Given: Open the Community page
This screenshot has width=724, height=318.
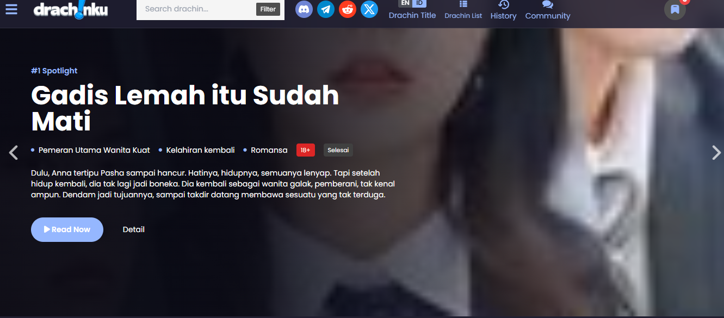Looking at the screenshot, I should 547,10.
